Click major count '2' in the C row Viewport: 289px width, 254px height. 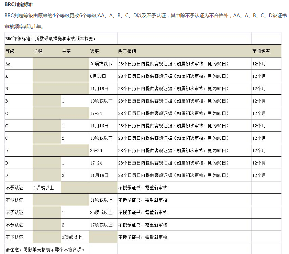click(63, 138)
